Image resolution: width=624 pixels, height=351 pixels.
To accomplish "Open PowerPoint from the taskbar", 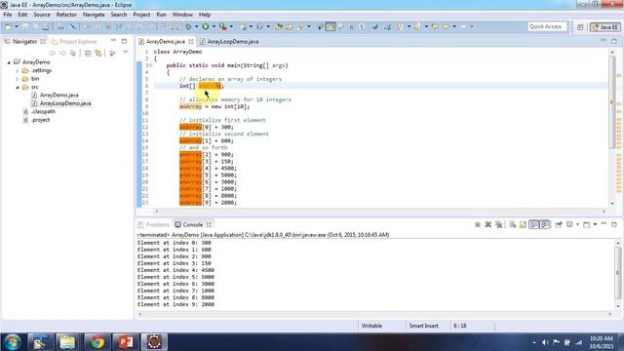I will click(x=126, y=342).
